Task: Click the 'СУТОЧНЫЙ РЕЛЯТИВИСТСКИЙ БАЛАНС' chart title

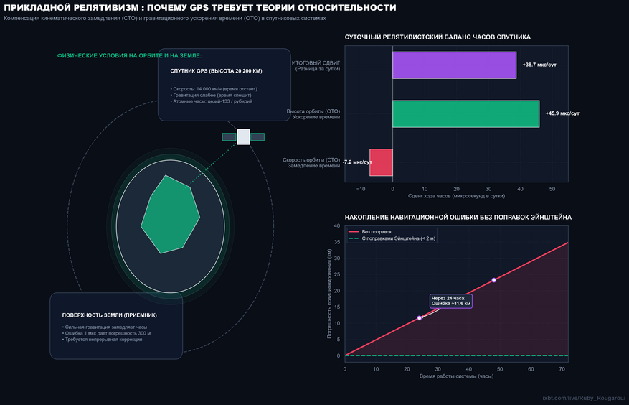Action: click(438, 37)
